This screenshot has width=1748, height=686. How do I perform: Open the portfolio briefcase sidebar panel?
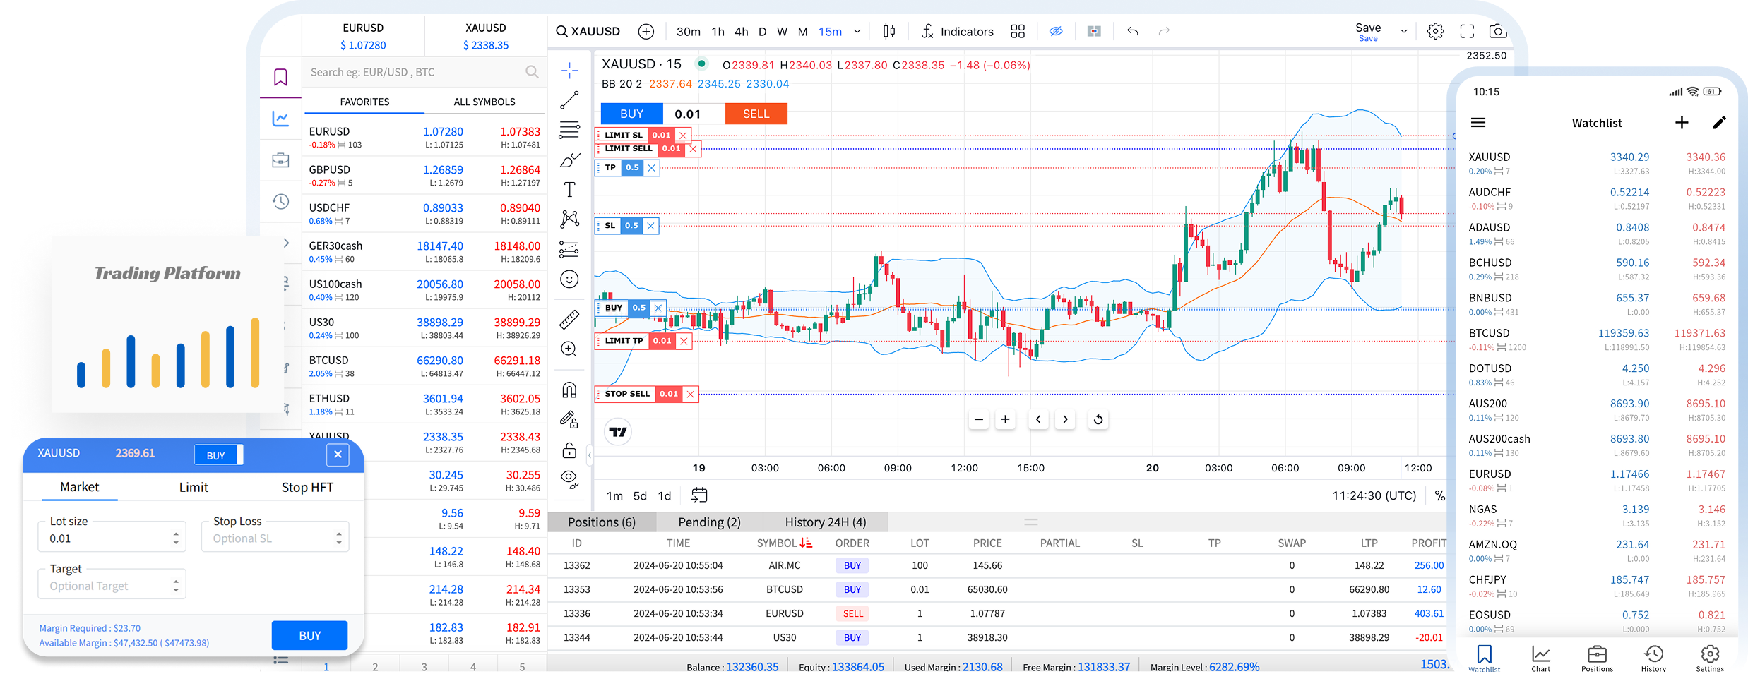point(280,160)
